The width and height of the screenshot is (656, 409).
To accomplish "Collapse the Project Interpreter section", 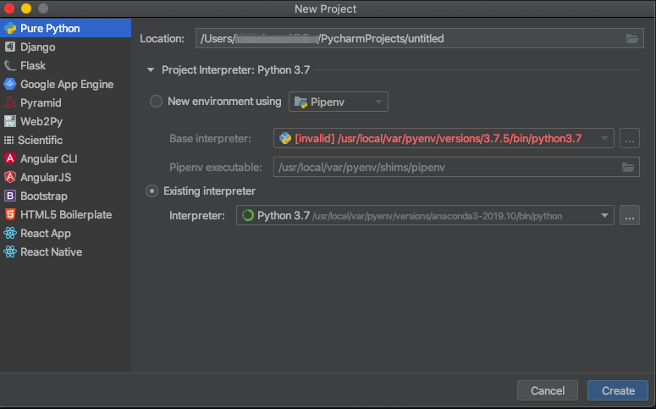I will coord(152,70).
